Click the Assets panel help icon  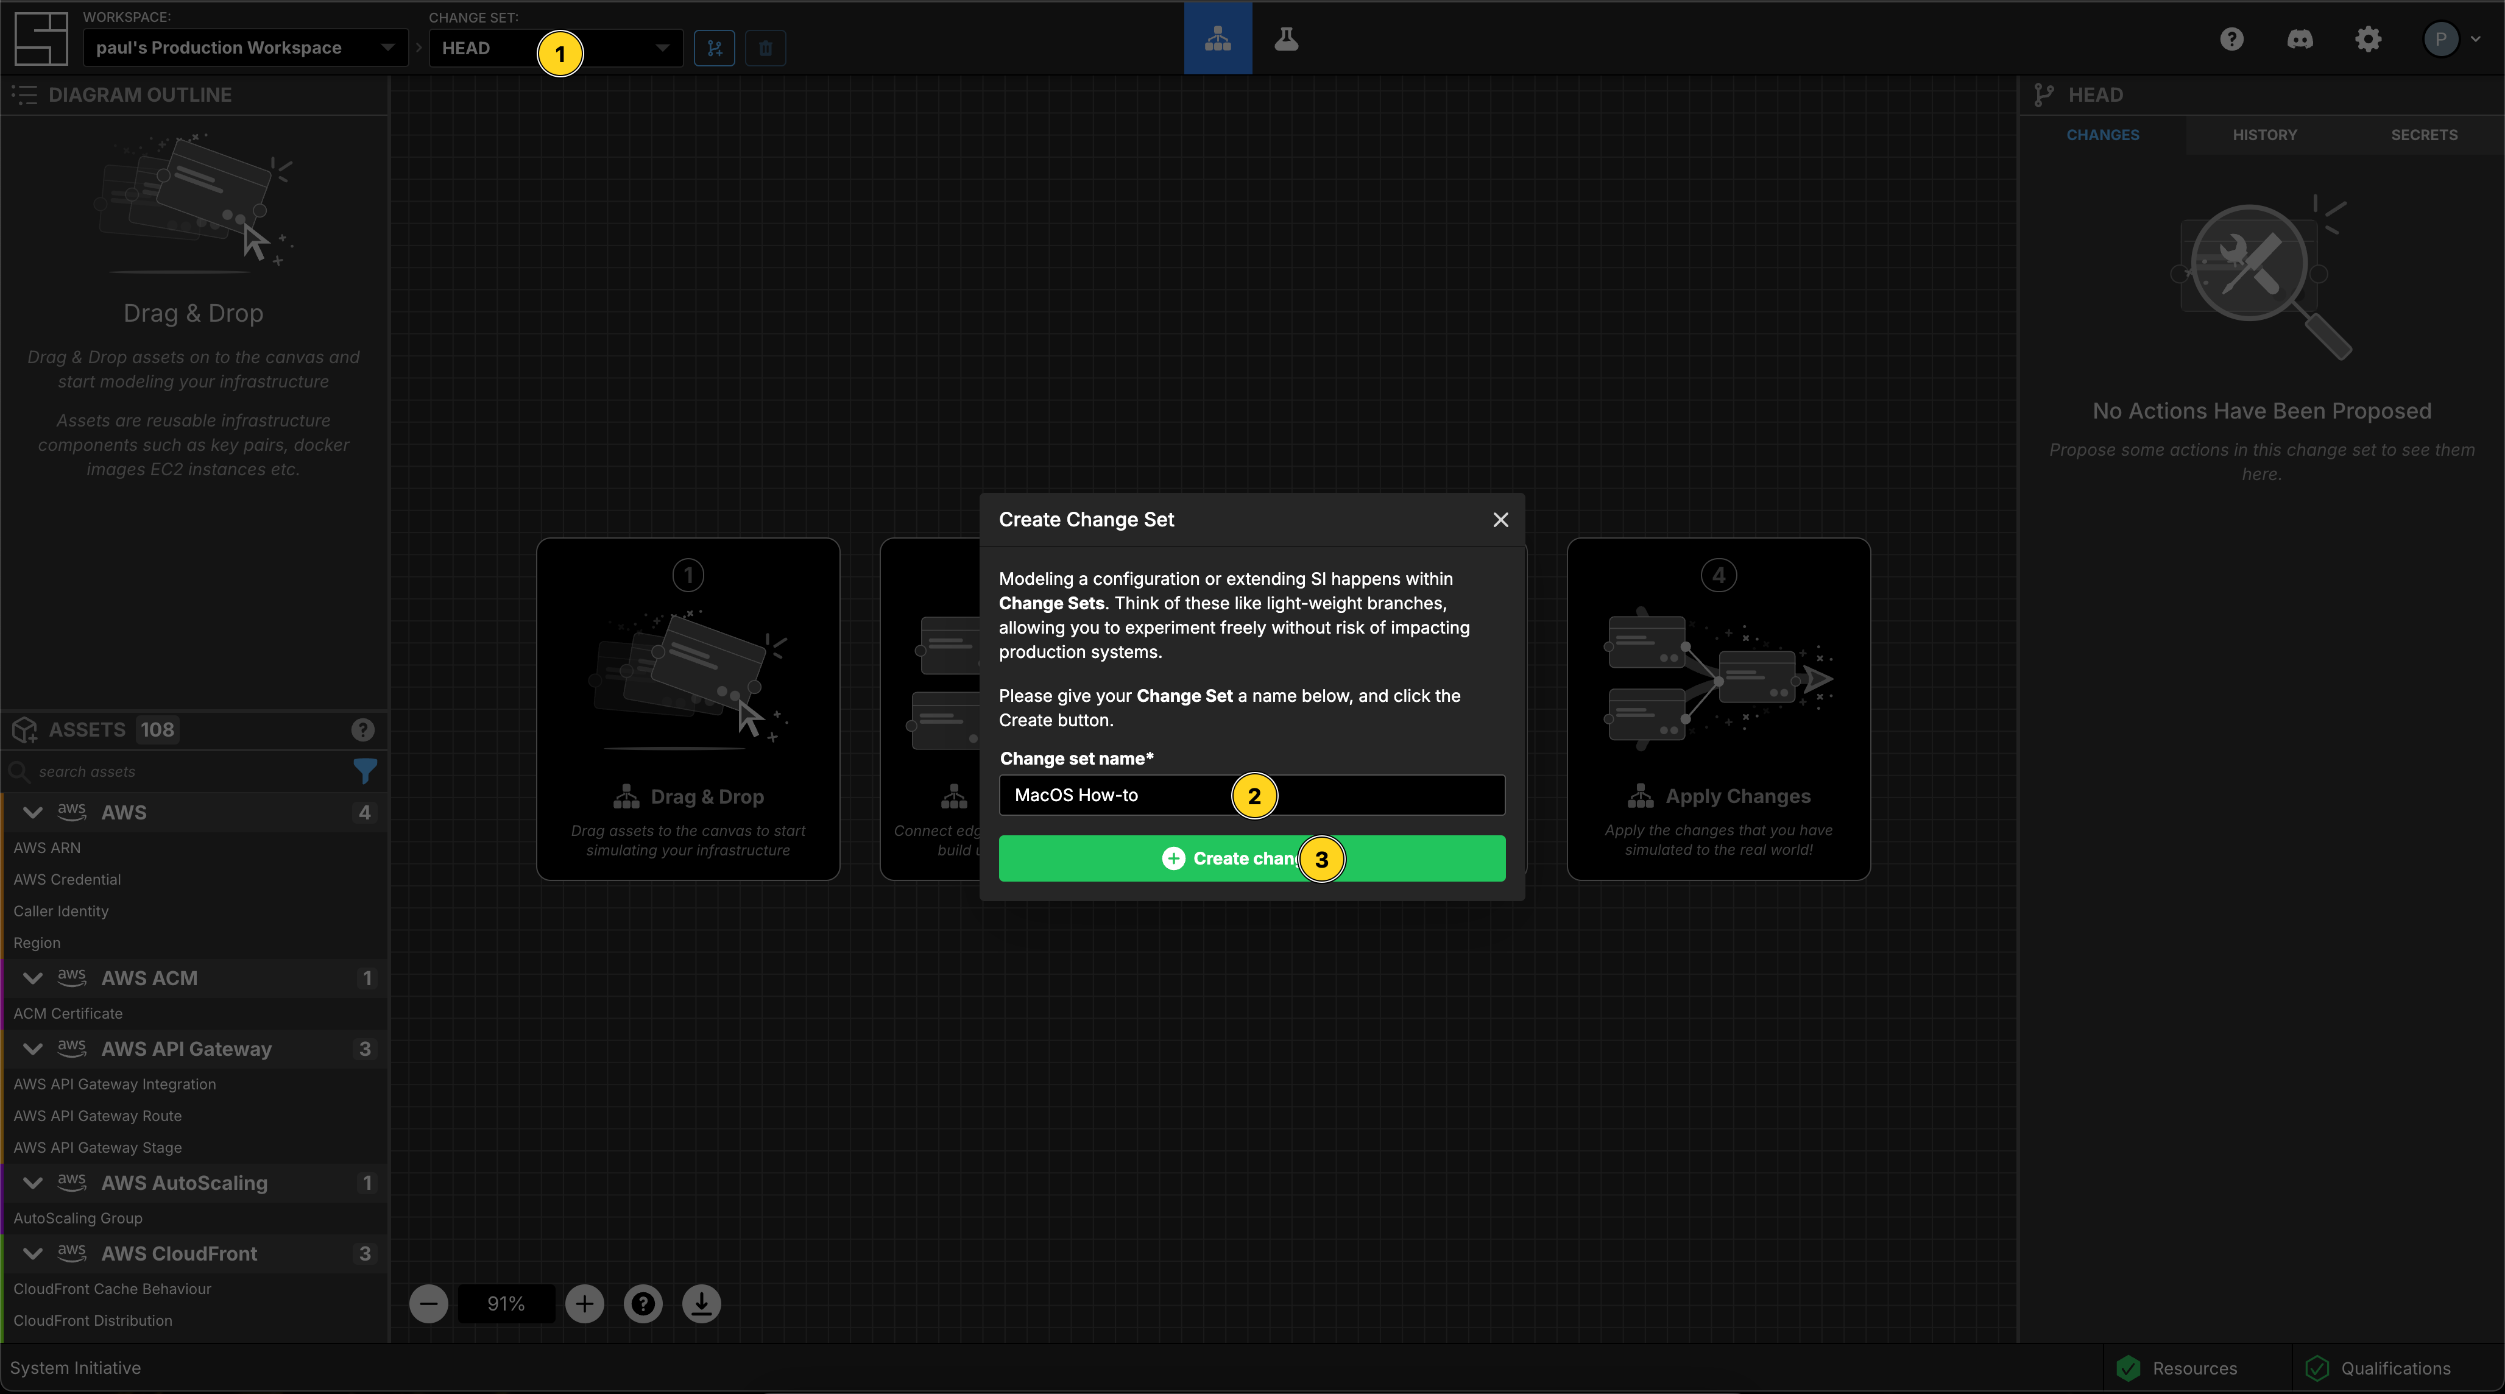(x=362, y=729)
